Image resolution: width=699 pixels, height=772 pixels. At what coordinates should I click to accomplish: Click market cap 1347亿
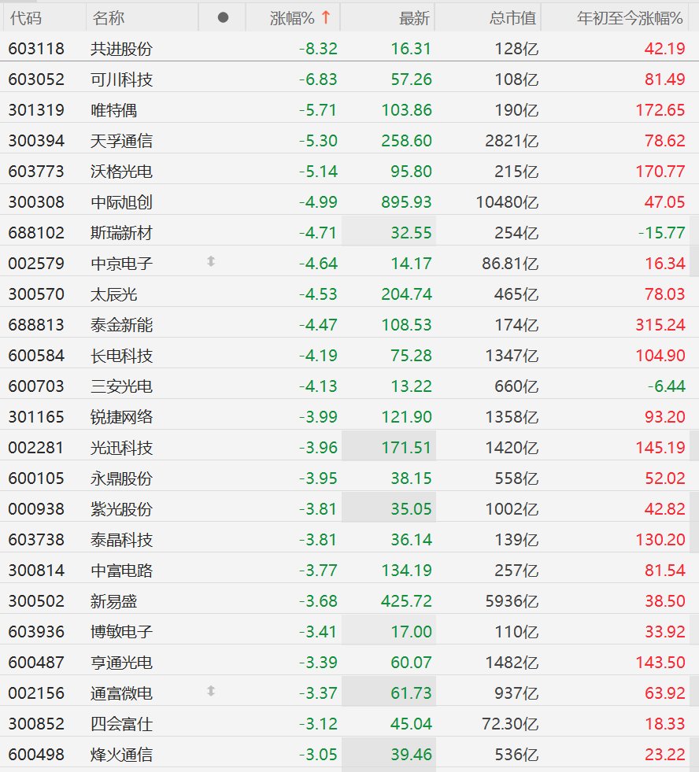pyautogui.click(x=512, y=356)
